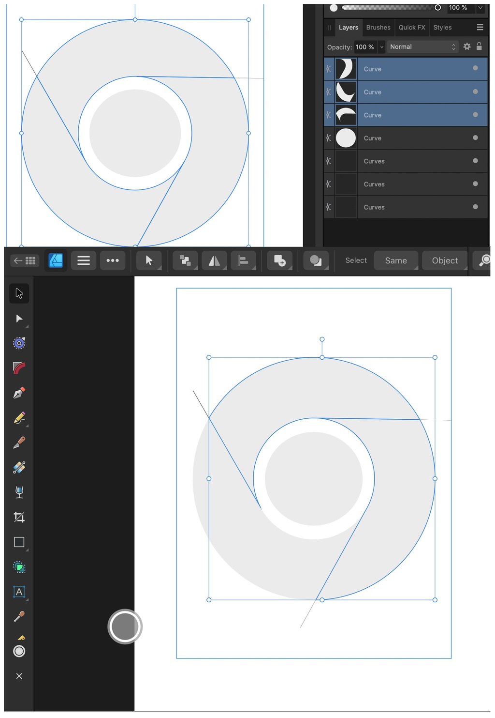Open the three-dots more menu
Image resolution: width=495 pixels, height=718 pixels.
click(113, 260)
